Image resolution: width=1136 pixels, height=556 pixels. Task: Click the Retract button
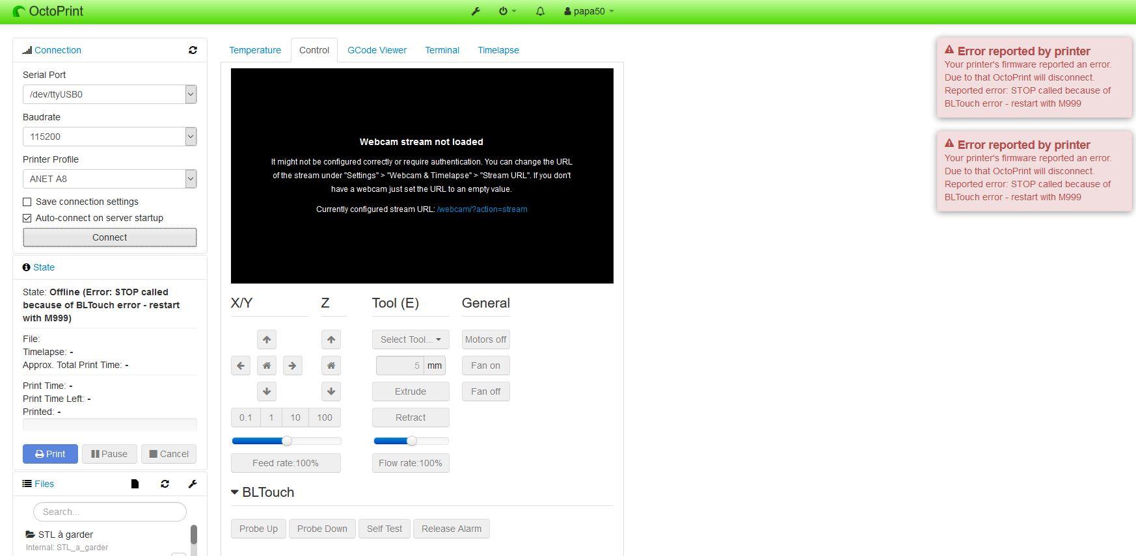pos(411,417)
